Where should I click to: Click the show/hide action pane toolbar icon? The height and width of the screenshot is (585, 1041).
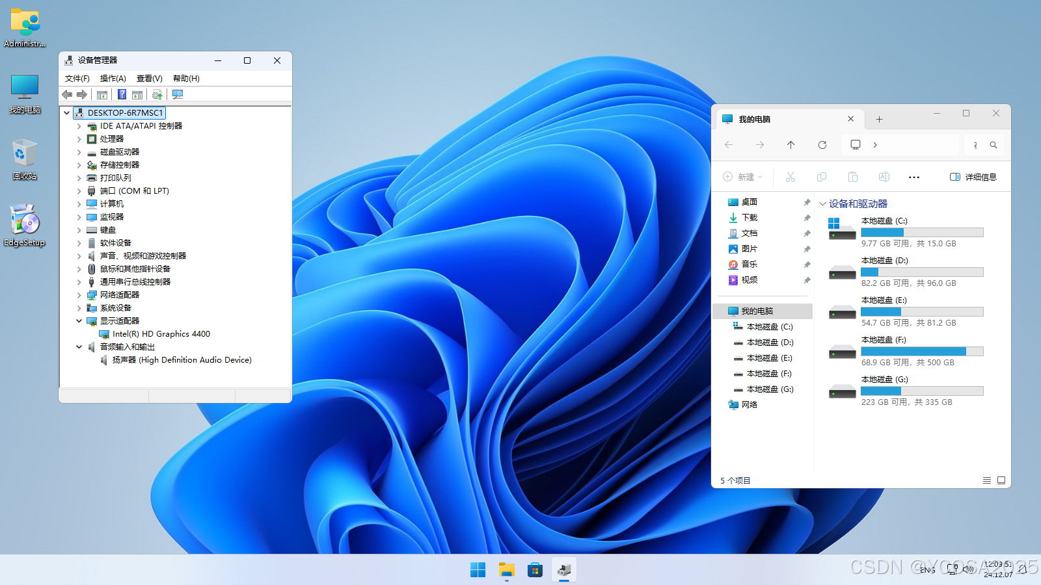(x=137, y=95)
